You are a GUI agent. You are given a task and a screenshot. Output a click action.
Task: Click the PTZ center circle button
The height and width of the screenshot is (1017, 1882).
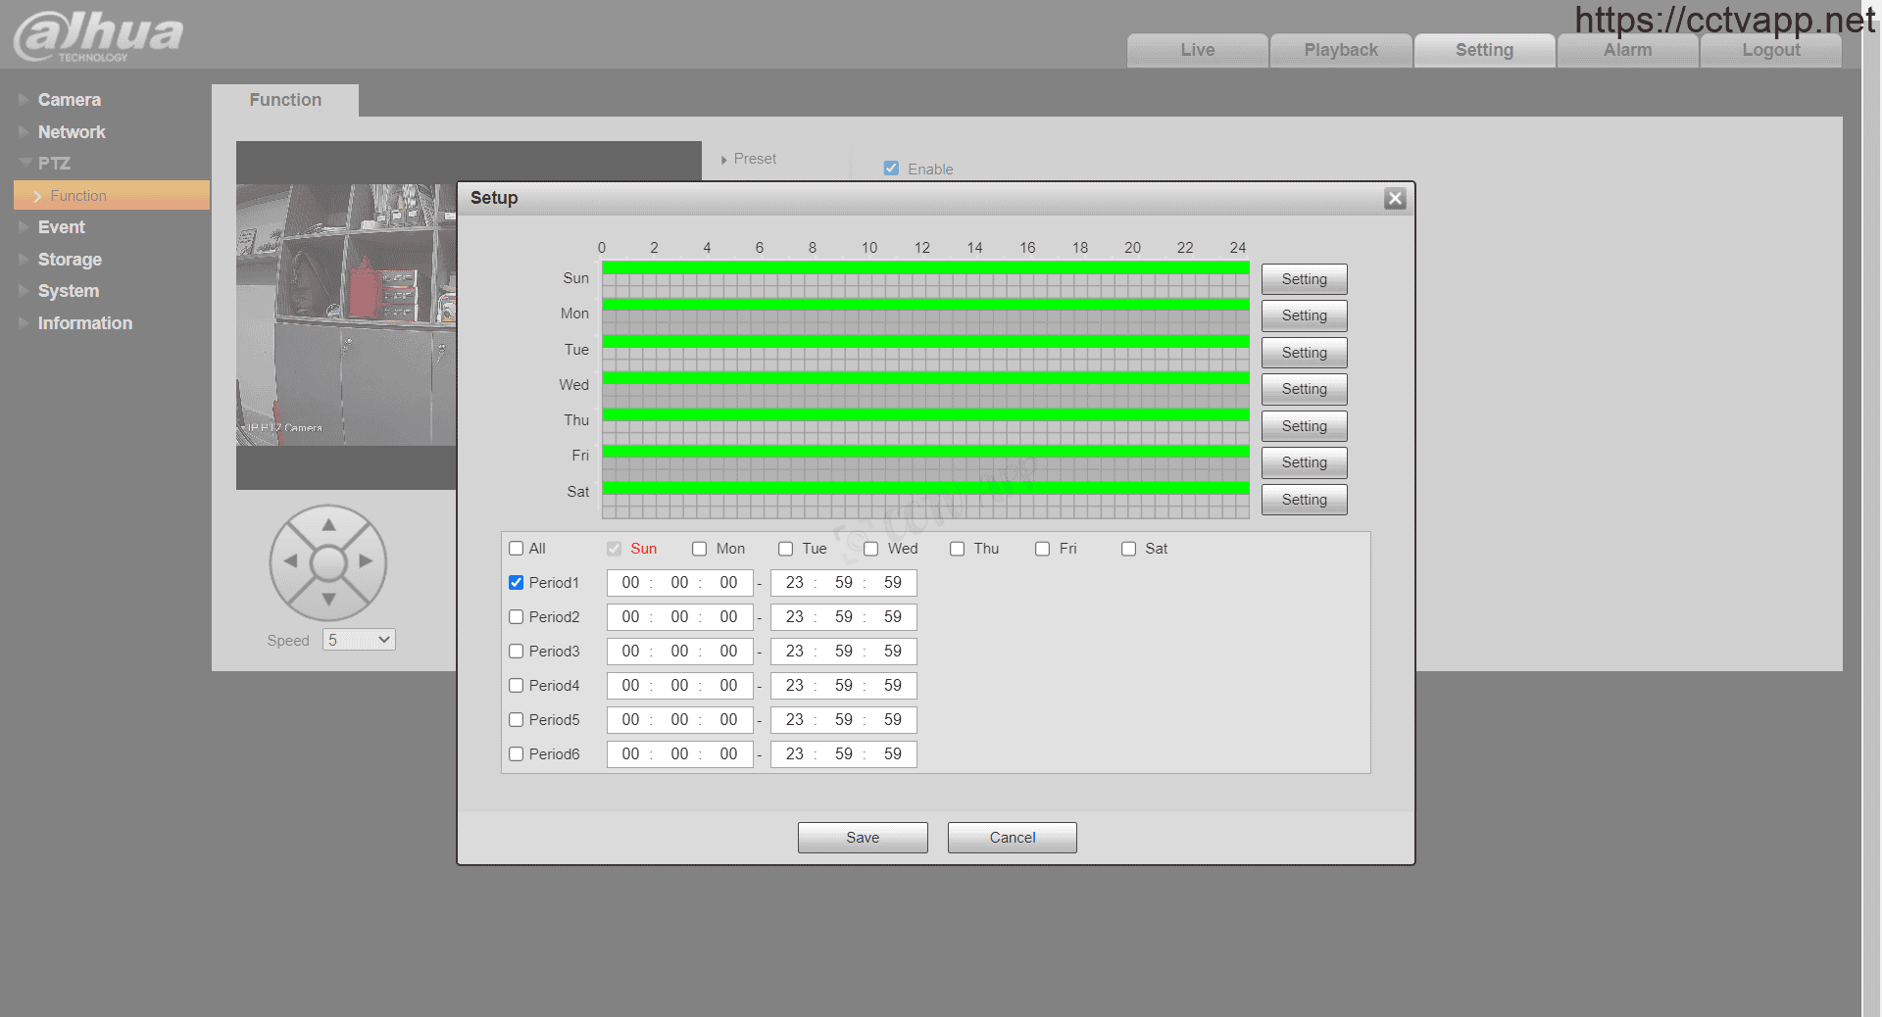(328, 562)
